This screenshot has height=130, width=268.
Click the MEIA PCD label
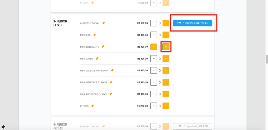pyautogui.click(x=85, y=35)
